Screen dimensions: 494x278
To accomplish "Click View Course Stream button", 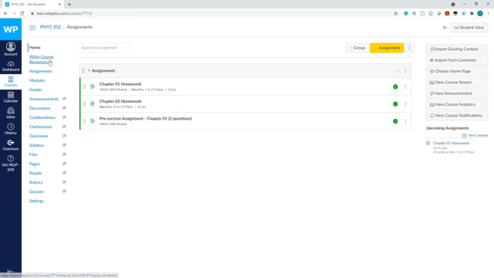I will (456, 83).
